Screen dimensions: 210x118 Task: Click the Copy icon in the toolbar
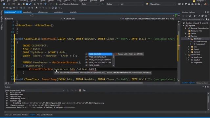(x=38, y=4)
